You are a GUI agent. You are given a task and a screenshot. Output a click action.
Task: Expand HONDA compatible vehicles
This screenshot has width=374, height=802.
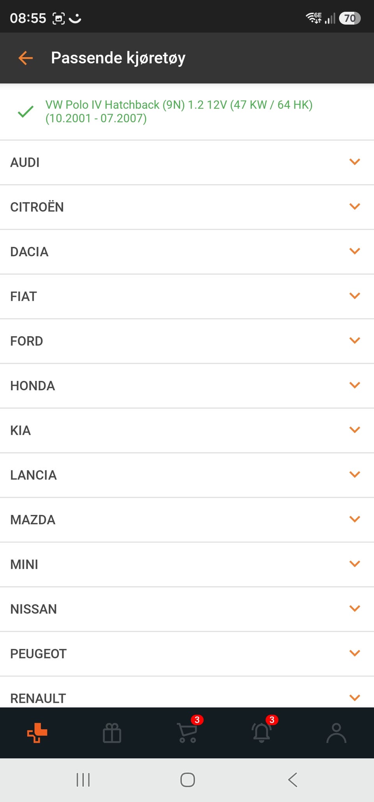[x=187, y=386]
